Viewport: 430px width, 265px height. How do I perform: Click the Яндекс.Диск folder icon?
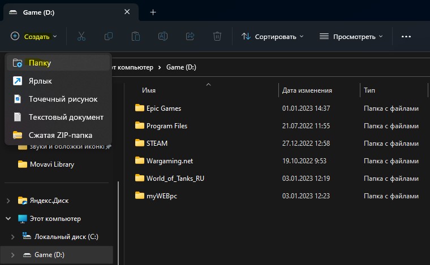23,201
